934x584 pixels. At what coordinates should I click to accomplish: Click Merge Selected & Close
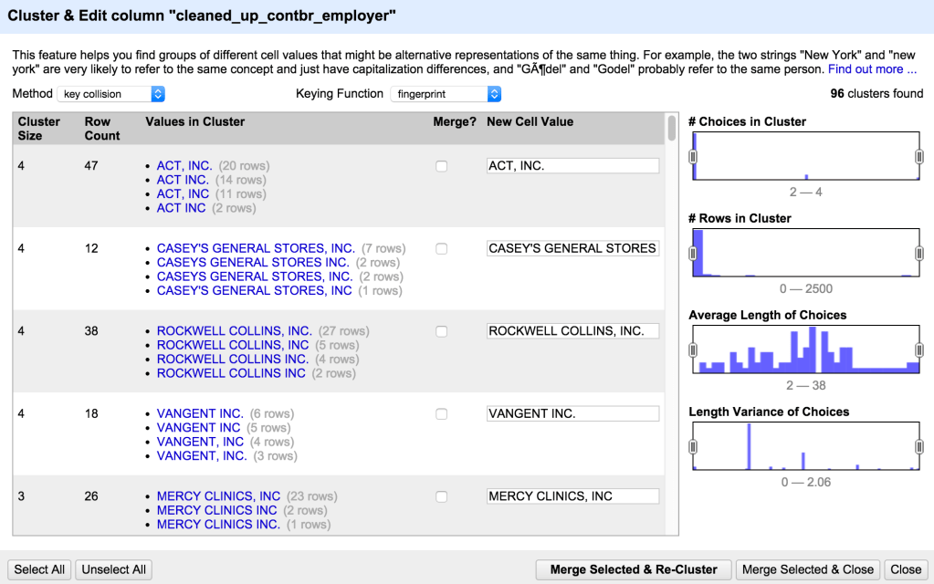(x=807, y=568)
